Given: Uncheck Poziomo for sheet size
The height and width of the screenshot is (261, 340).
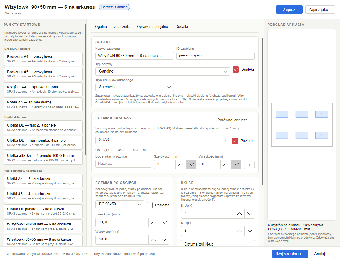Looking at the screenshot, I should [235, 141].
